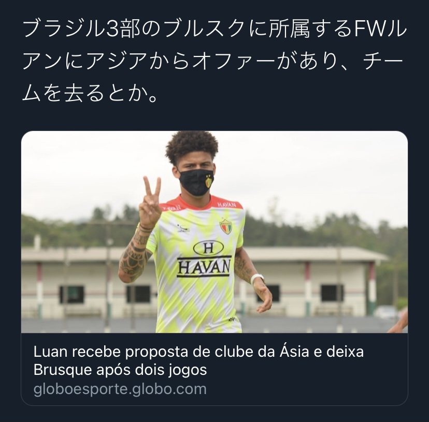This screenshot has height=422, width=429.
Task: Tap the last tweet line "ムを去るとか。"
Action: click(x=90, y=94)
